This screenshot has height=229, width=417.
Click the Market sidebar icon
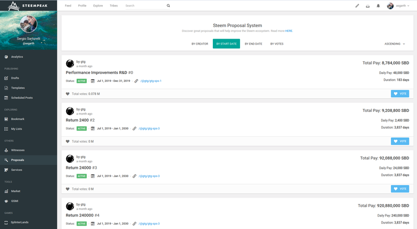6,191
